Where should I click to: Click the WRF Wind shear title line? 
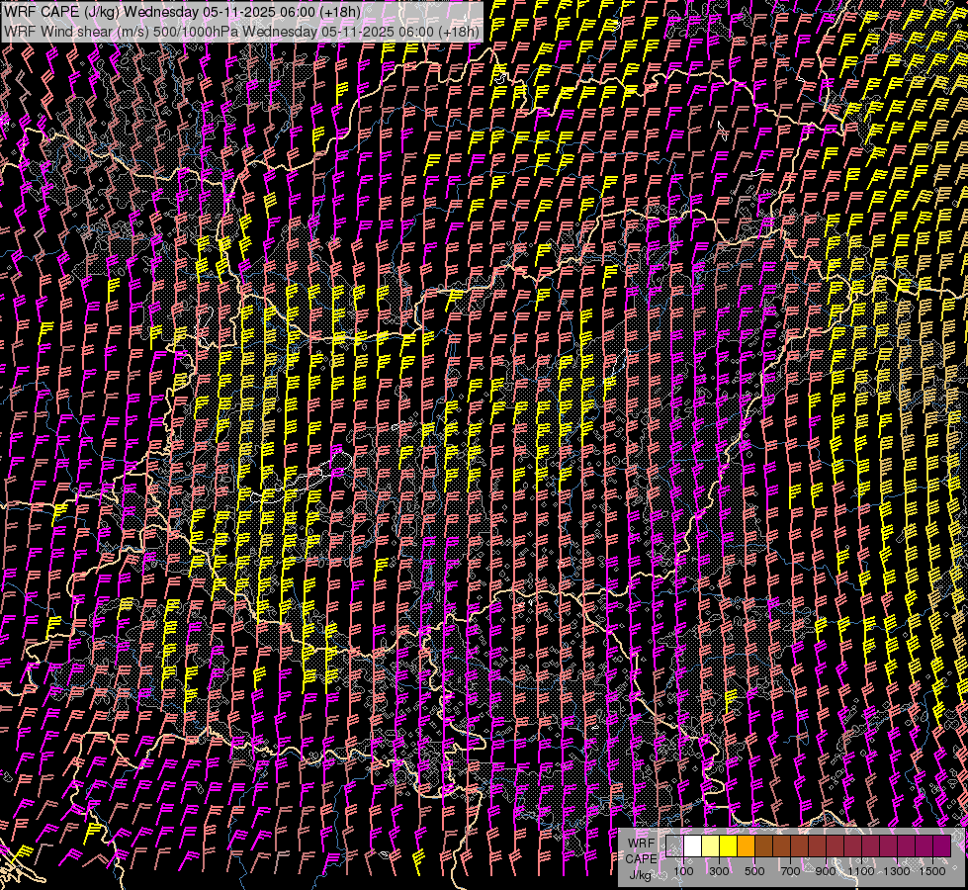pyautogui.click(x=241, y=31)
